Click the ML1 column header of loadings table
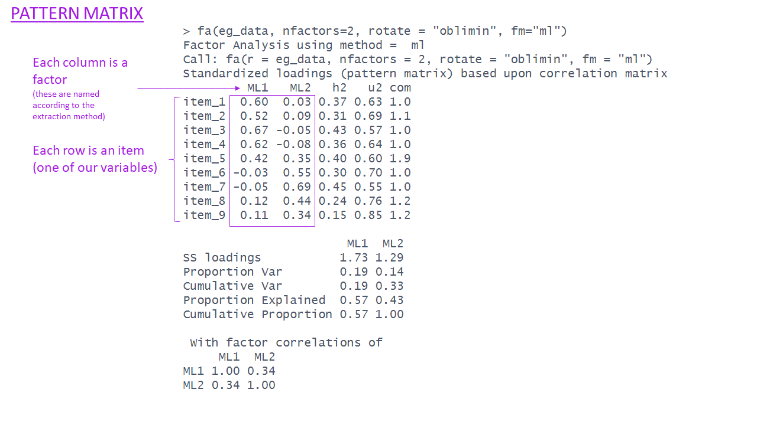 (257, 88)
